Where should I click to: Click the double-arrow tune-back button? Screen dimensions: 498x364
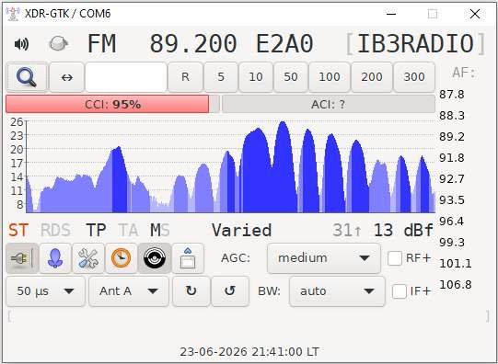pyautogui.click(x=66, y=77)
